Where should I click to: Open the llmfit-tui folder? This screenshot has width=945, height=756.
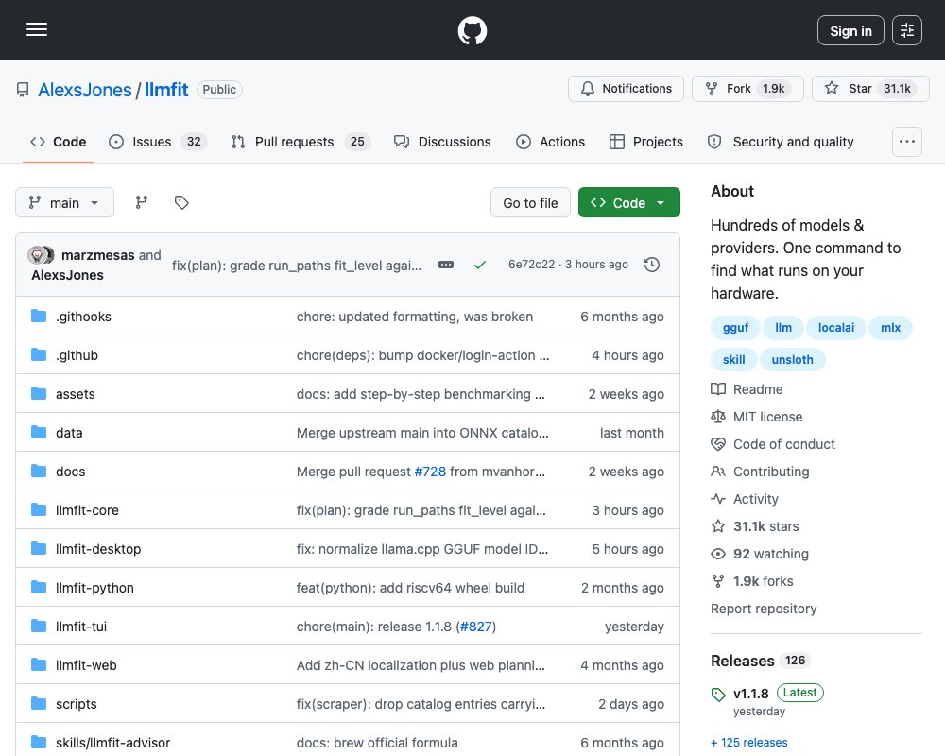click(x=80, y=627)
